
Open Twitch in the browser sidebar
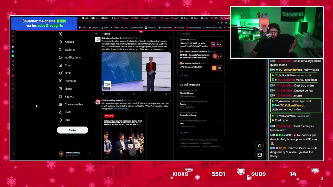point(13,47)
